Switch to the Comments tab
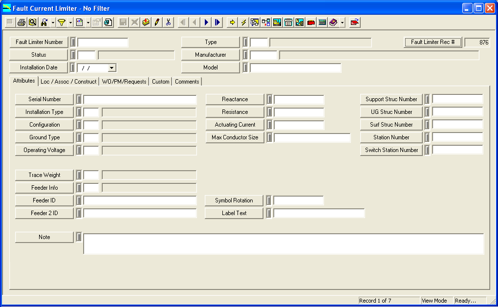The width and height of the screenshot is (498, 307). [187, 82]
